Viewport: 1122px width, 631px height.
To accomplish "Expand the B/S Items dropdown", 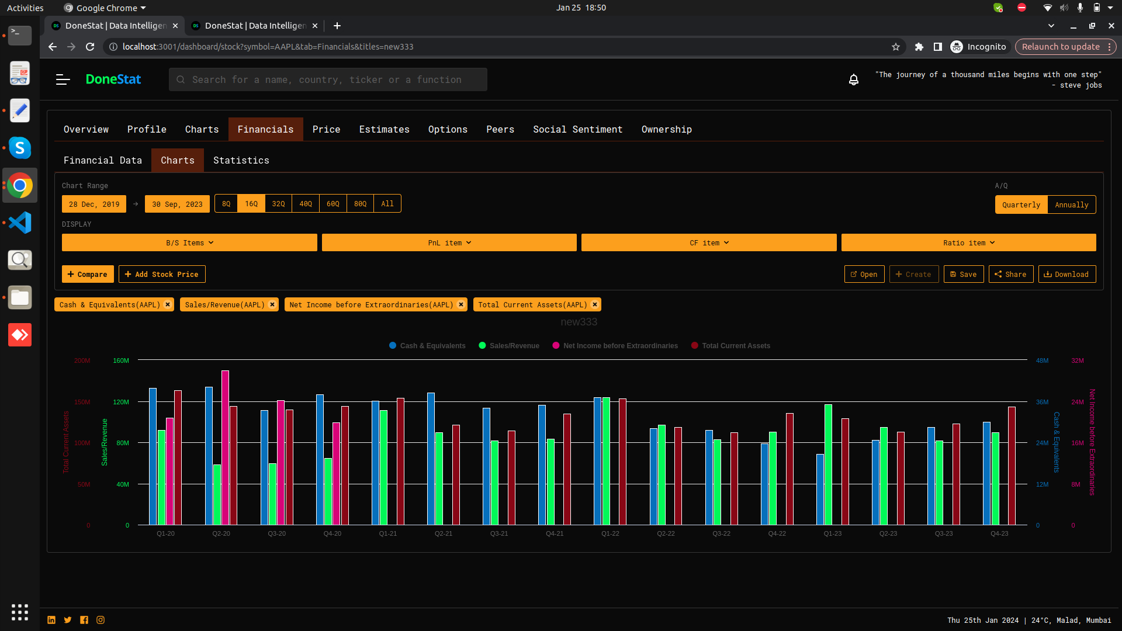I will point(189,242).
